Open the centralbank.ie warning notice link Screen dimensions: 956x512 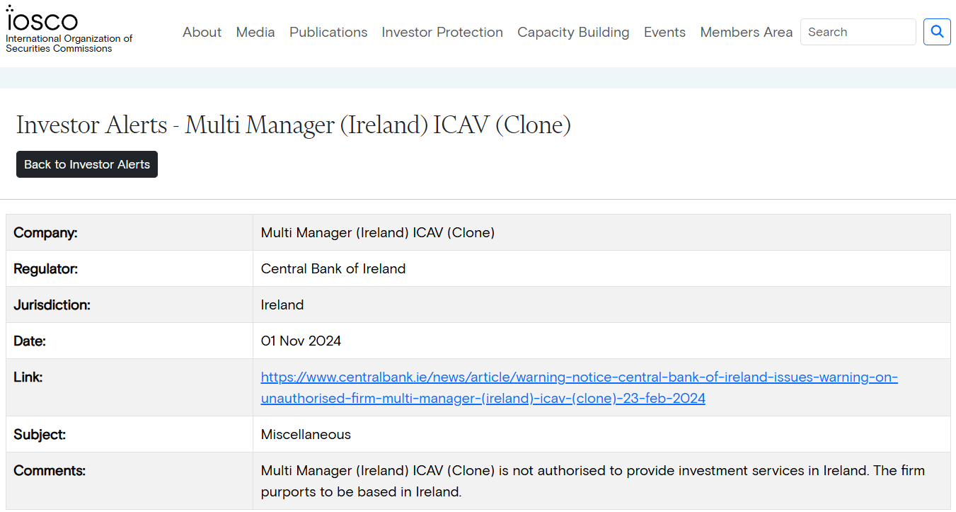click(x=579, y=387)
